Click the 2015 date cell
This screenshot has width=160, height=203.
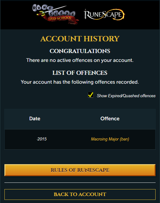coord(42,139)
